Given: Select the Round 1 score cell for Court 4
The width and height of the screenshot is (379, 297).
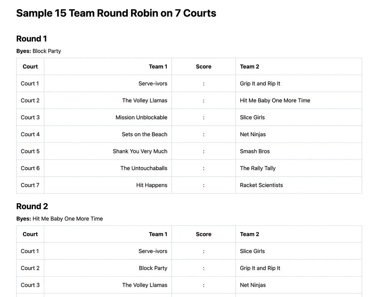Looking at the screenshot, I should tap(204, 134).
